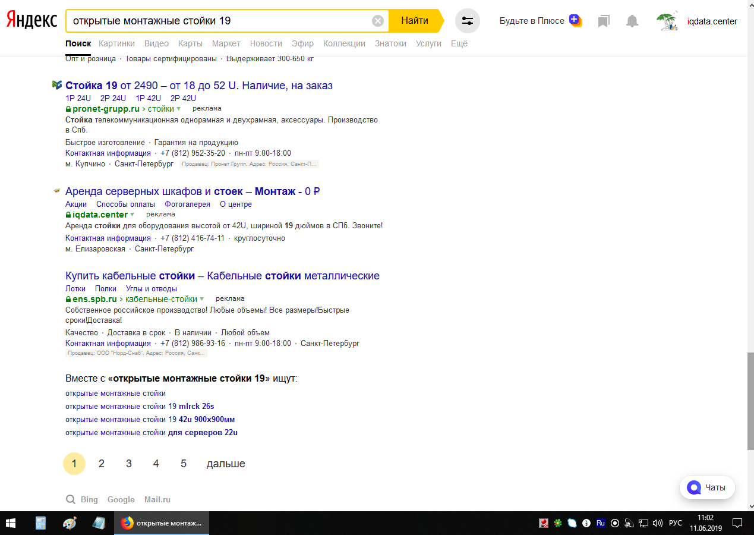Switch to Видео tab

pyautogui.click(x=156, y=43)
